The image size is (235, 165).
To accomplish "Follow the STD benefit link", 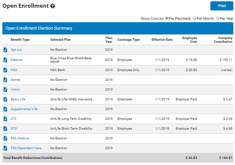I will point(14,129).
